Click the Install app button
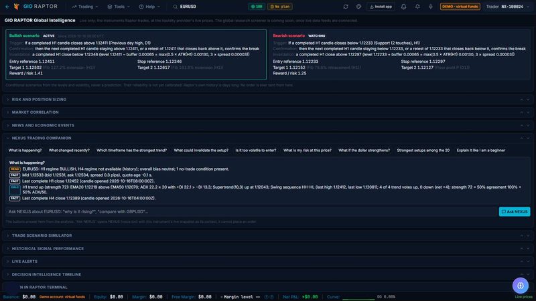536x301 pixels. tap(381, 7)
